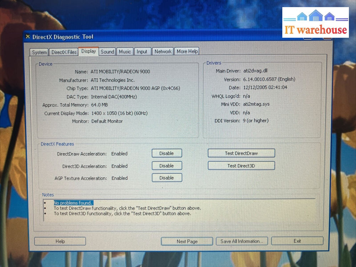Disable Direct3D Acceleration
356x267 pixels.
pos(167,166)
